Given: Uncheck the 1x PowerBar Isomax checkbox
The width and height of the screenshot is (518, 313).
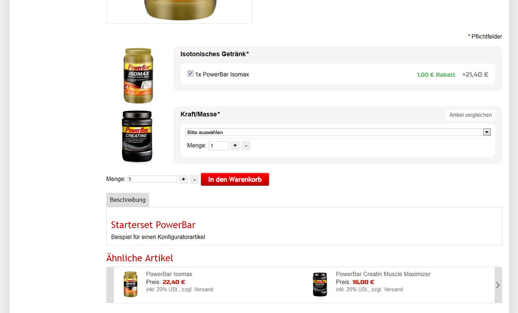Looking at the screenshot, I should point(190,74).
